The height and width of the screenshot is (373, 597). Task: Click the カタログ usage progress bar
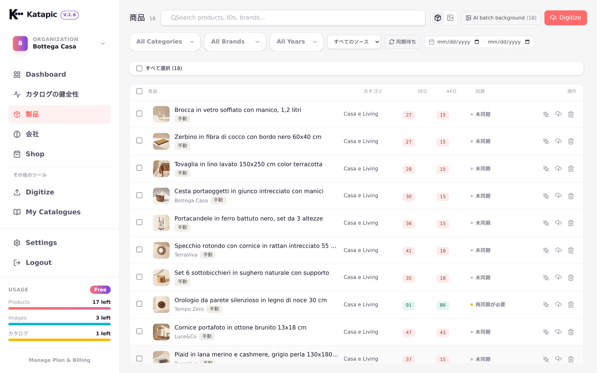(x=59, y=339)
